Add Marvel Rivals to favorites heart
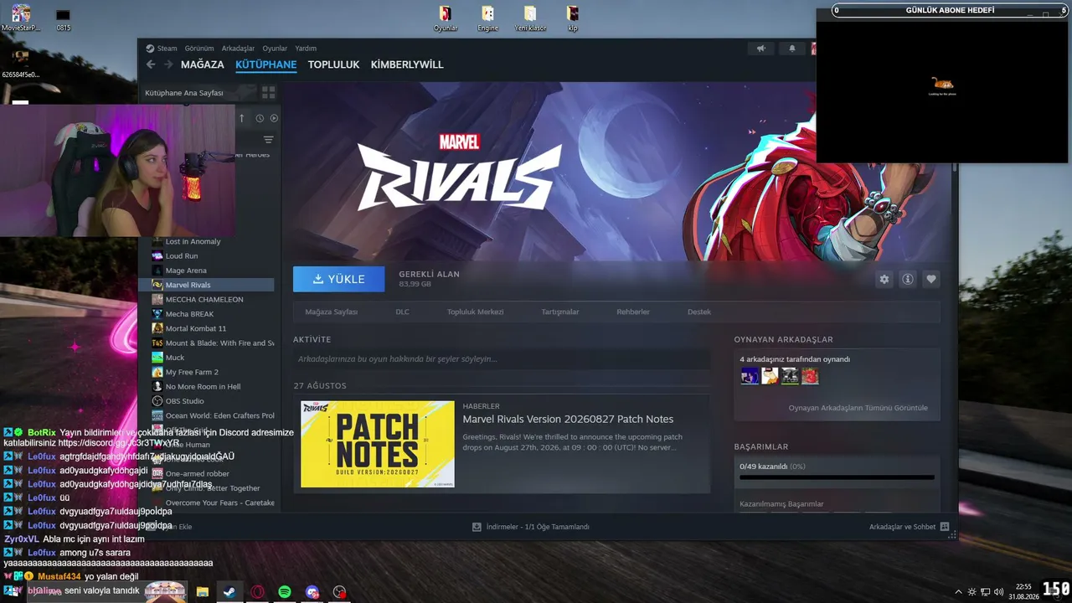 [930, 279]
